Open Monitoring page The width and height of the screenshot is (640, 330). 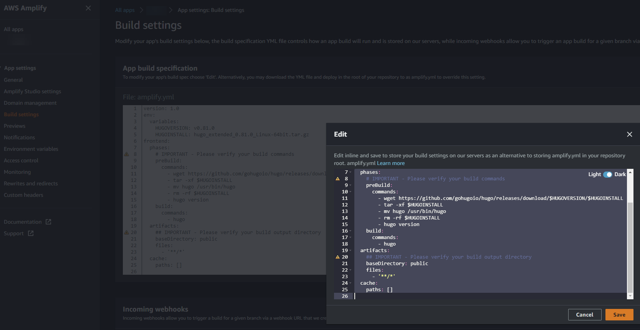17,172
